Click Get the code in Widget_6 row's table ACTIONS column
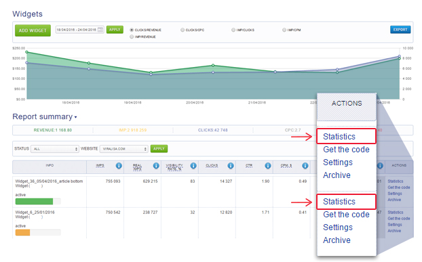The image size is (422, 262). tap(398, 219)
